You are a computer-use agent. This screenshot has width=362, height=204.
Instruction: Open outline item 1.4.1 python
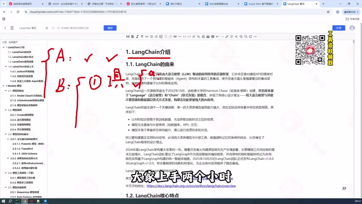(22, 71)
